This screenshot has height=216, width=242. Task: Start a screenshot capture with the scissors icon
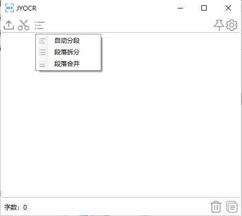pyautogui.click(x=24, y=25)
